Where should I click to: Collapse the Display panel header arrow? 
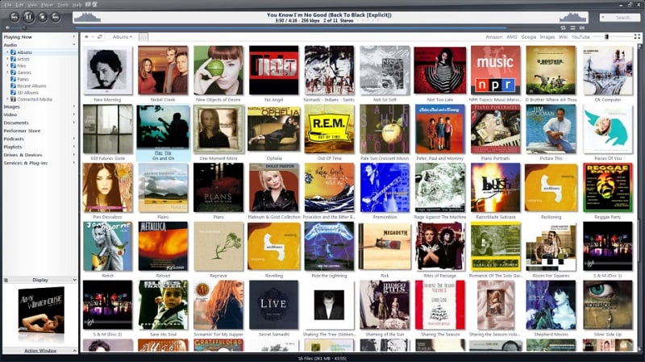point(74,280)
